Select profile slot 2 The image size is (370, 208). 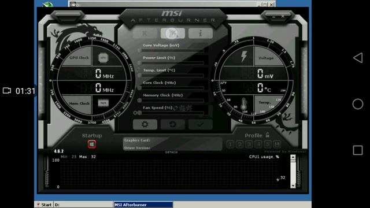coord(240,144)
